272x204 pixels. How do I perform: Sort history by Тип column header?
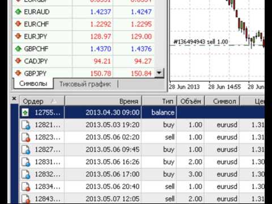159,101
